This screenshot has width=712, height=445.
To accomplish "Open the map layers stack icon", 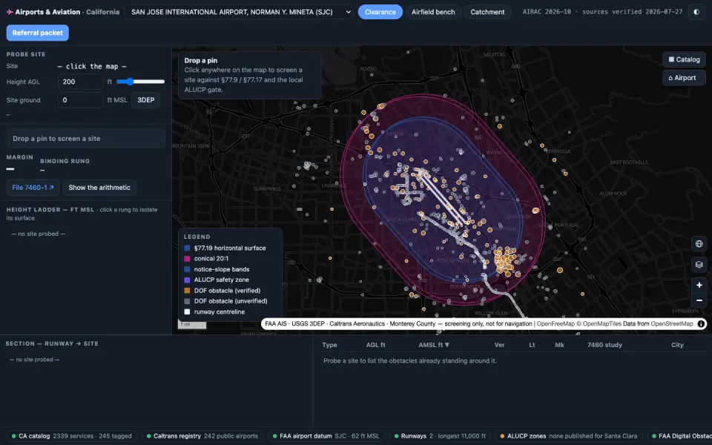I will tap(699, 264).
